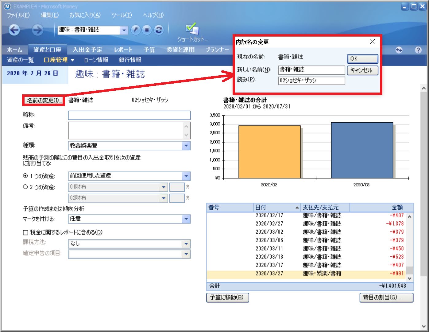
Task: Open the ファイル menu
Action: 18,15
